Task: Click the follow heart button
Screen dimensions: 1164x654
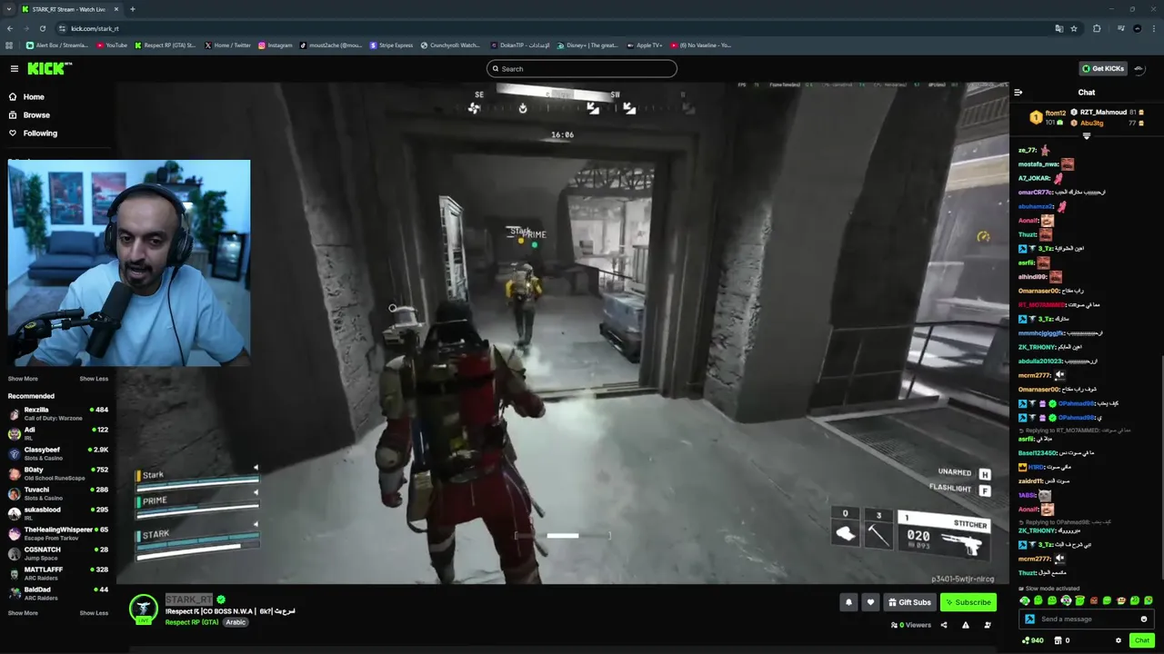Action: [870, 601]
